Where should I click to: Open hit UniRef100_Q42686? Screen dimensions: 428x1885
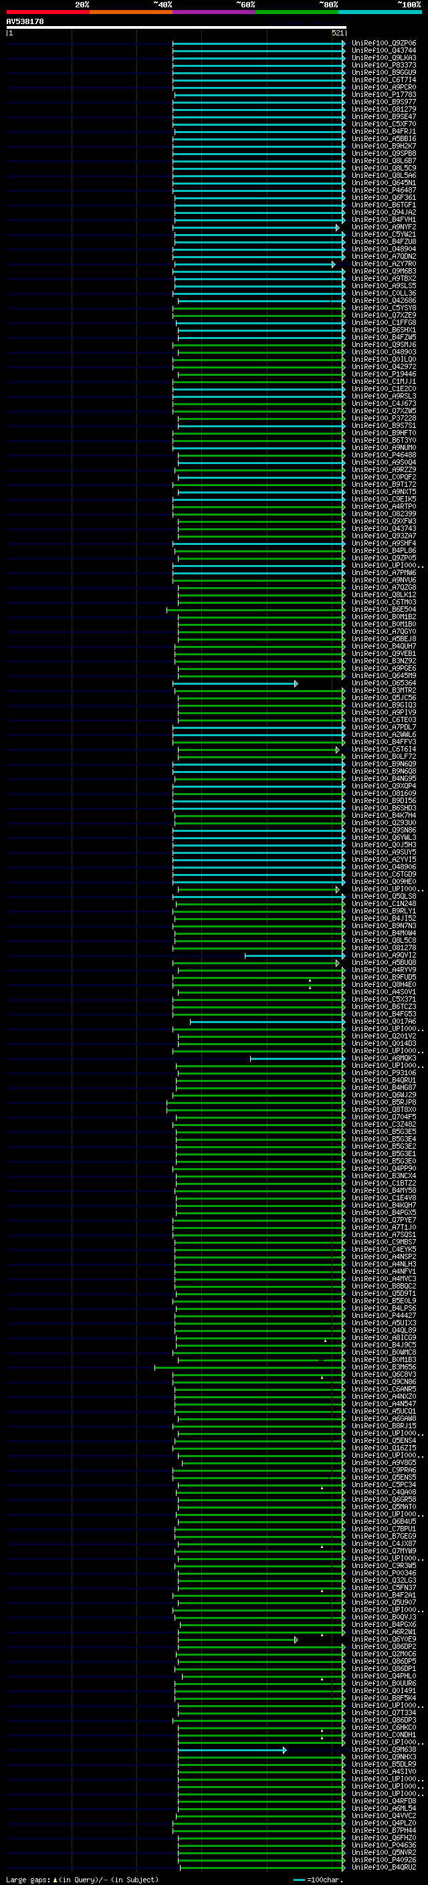point(384,300)
